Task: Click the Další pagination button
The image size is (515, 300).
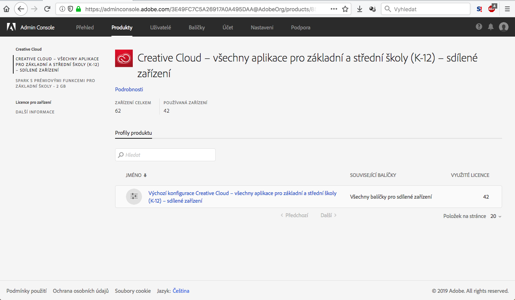Action: [329, 215]
